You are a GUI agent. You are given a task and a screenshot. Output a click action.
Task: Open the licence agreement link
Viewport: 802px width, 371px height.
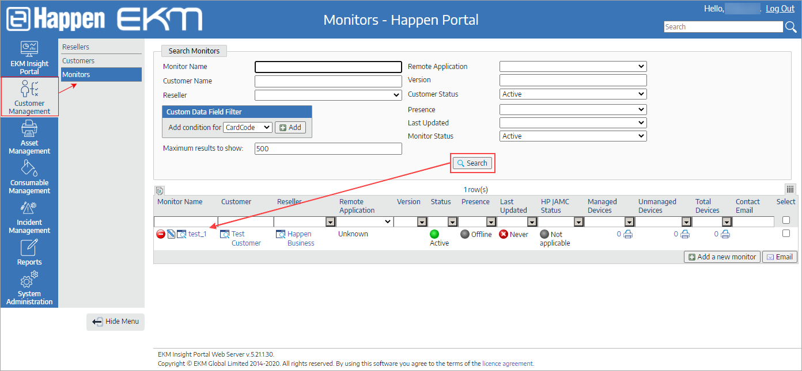point(508,364)
